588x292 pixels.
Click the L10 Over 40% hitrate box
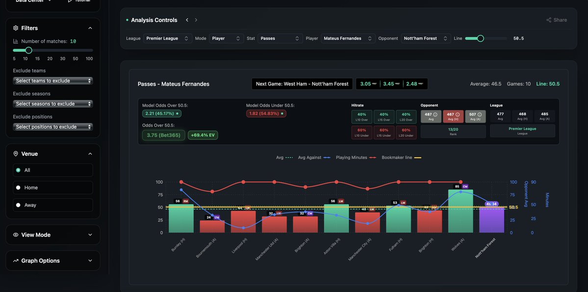[362, 117]
